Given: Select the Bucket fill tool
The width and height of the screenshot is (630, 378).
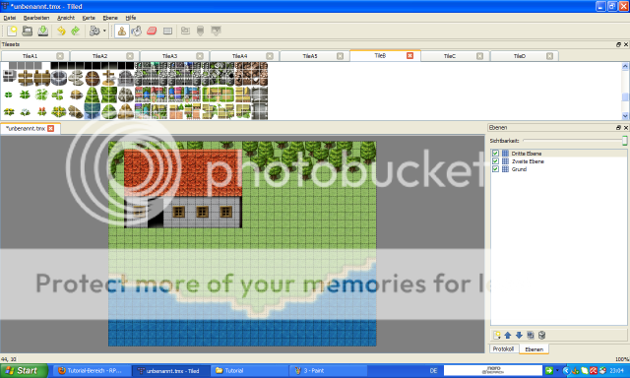Looking at the screenshot, I should pos(137,31).
